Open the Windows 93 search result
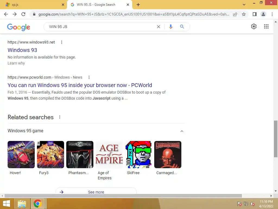The image size is (278, 209). 22,50
